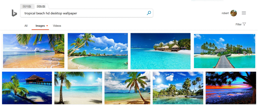Open the palm grove lagoon with sun thumbnail
The width and height of the screenshot is (258, 106).
click(x=178, y=88)
